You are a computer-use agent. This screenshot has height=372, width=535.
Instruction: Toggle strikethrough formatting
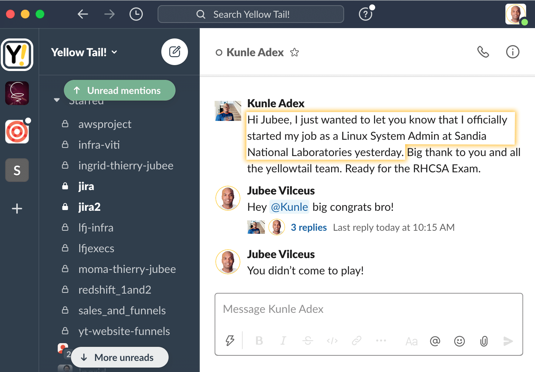[x=308, y=341]
